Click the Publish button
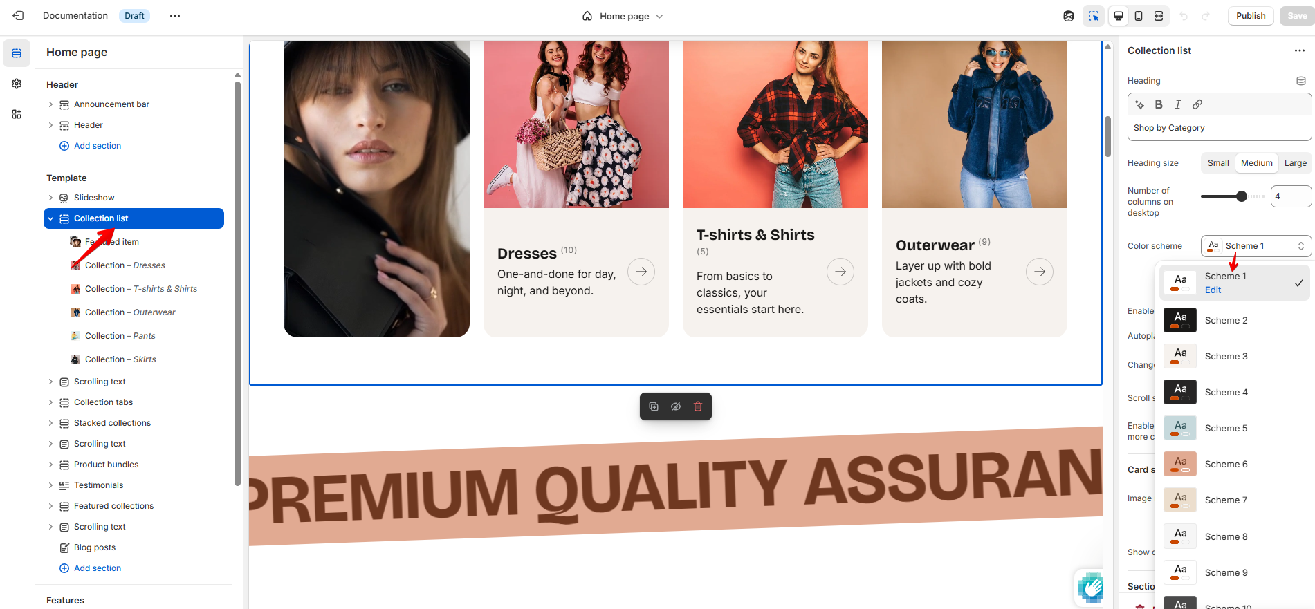Screen dimensions: 1315x609 (1251, 16)
